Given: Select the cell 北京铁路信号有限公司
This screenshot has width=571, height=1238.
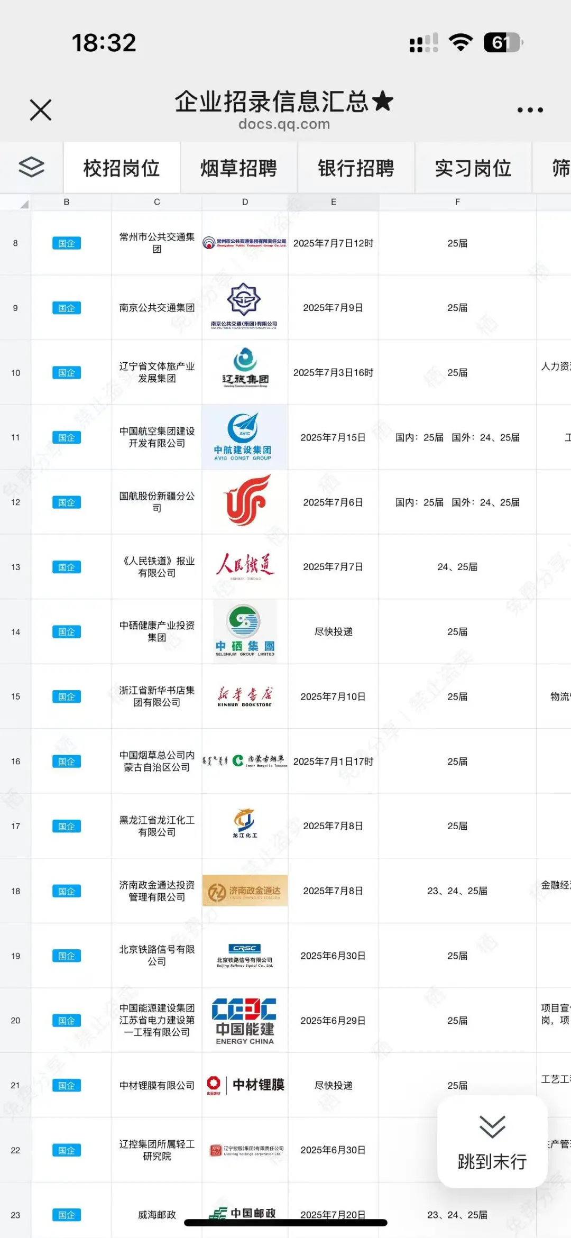Looking at the screenshot, I should pyautogui.click(x=156, y=956).
